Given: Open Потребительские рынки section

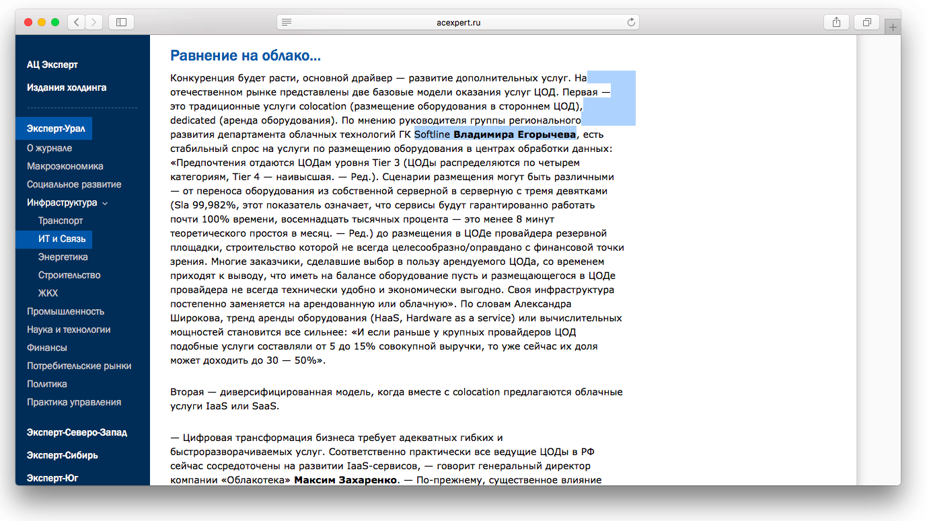Looking at the screenshot, I should (x=79, y=366).
